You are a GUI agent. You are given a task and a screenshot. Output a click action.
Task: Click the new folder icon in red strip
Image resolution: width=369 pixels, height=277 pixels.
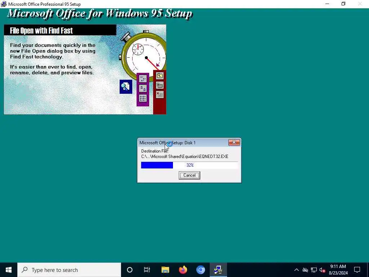pyautogui.click(x=160, y=85)
